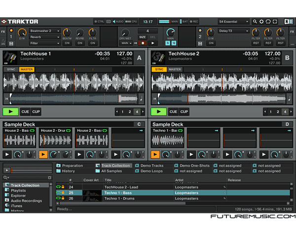Skip to start of Deck A track
Image resolution: width=296 pixels, height=232 pixels.
[x=6, y=99]
